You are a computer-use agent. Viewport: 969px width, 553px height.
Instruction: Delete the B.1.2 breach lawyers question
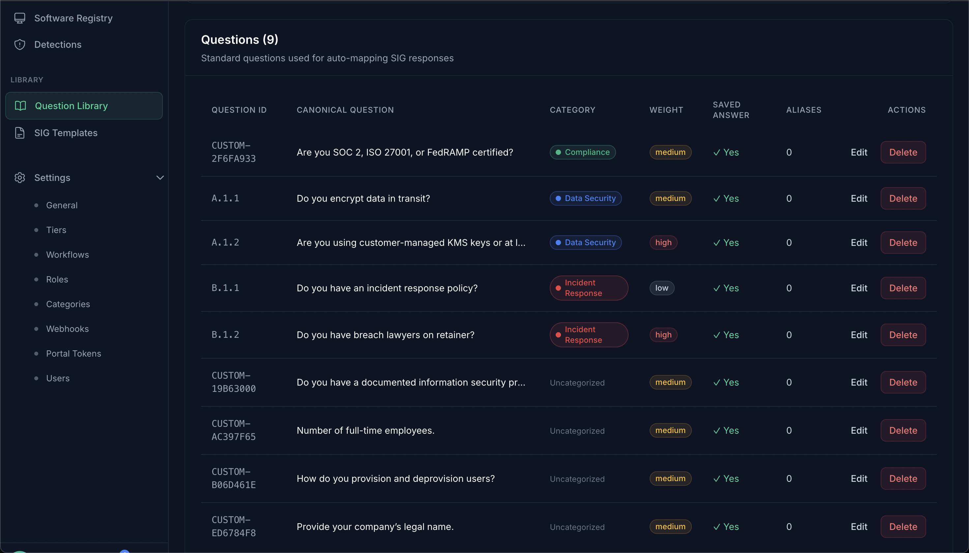coord(902,335)
